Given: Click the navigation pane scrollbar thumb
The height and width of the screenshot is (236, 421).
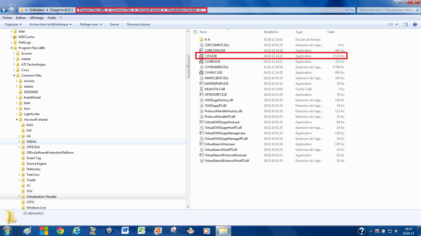Looking at the screenshot, I should pyautogui.click(x=188, y=66).
